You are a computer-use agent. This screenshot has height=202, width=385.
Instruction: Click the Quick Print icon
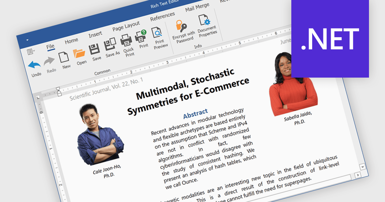pyautogui.click(x=126, y=41)
